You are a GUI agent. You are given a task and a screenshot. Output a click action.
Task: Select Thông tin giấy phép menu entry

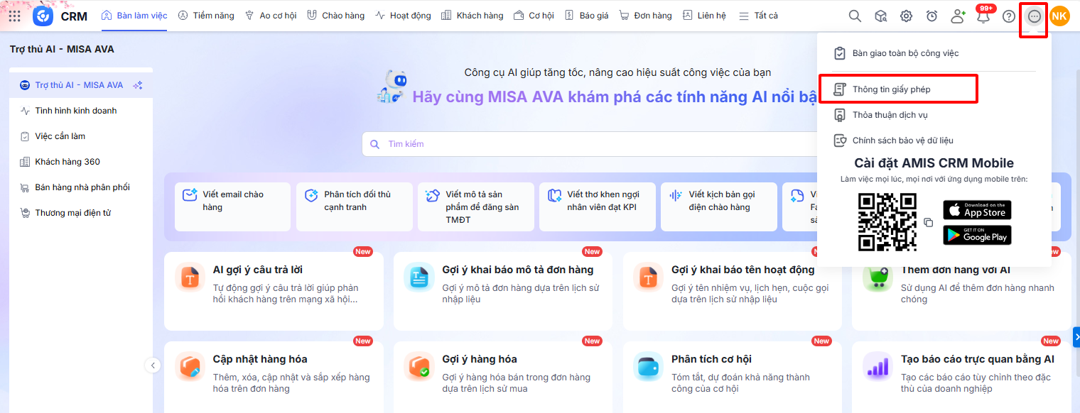pyautogui.click(x=898, y=89)
